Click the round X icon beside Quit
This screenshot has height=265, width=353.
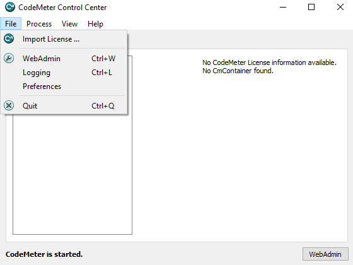tap(9, 105)
